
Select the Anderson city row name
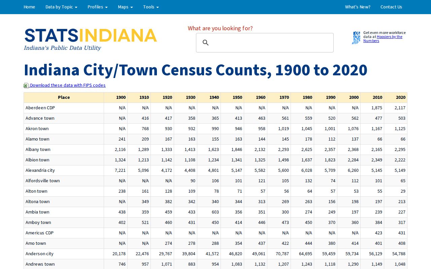(39, 254)
